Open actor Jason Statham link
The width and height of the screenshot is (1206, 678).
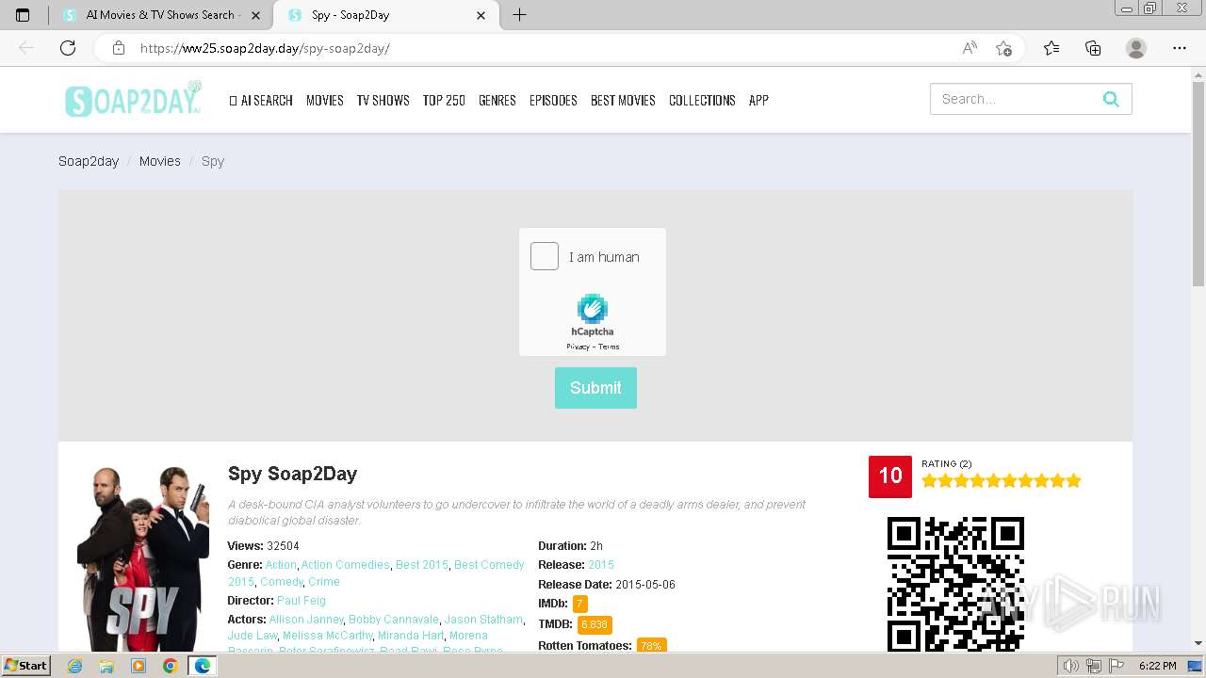coord(483,620)
